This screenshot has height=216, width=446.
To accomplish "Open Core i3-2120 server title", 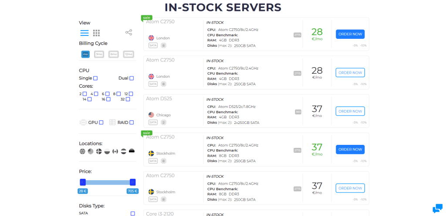I will [160, 213].
